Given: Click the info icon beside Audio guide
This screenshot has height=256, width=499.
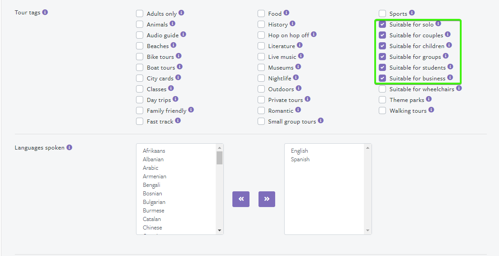Looking at the screenshot, I should [183, 34].
